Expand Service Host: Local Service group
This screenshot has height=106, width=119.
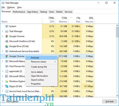2,91
